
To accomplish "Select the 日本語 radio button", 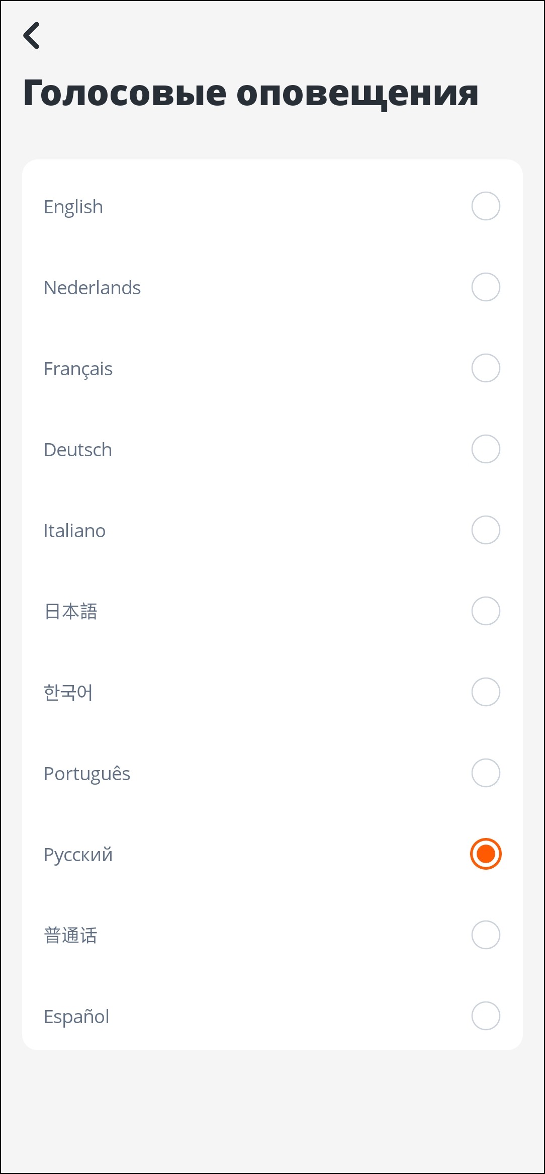I will 485,611.
